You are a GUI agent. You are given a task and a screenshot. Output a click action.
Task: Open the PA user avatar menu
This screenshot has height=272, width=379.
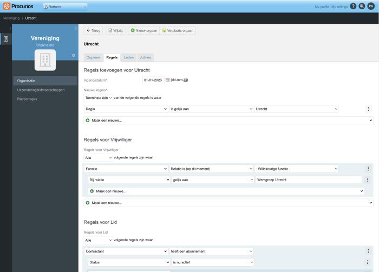[x=371, y=6]
